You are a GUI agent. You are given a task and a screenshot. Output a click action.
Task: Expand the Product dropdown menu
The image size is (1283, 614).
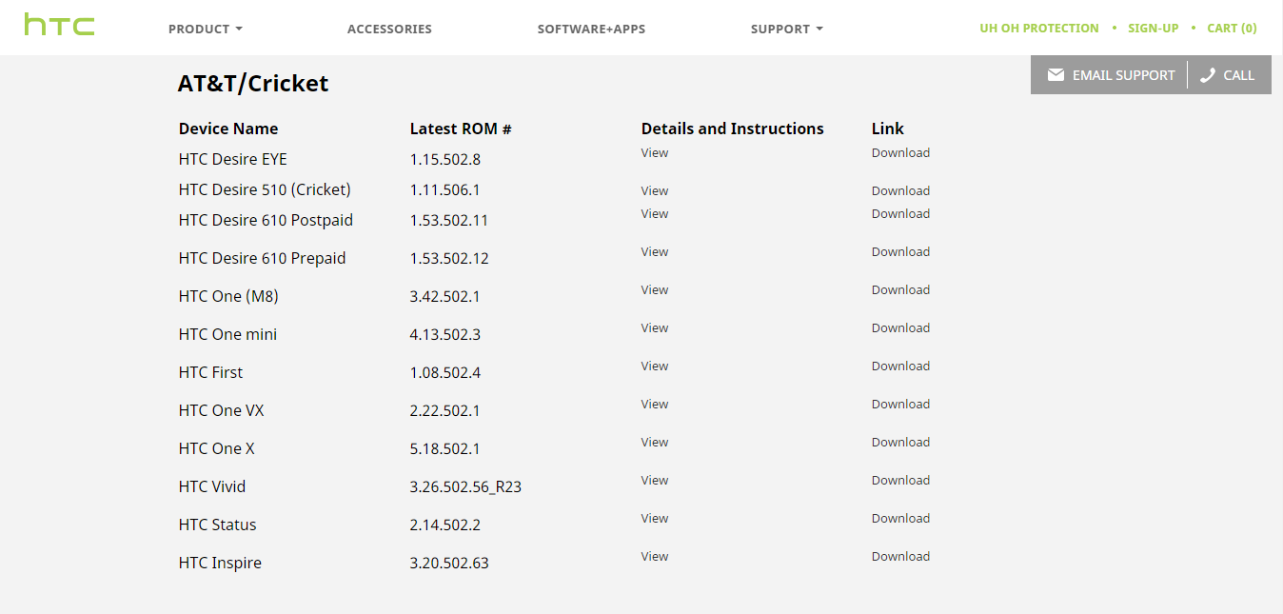(x=206, y=29)
